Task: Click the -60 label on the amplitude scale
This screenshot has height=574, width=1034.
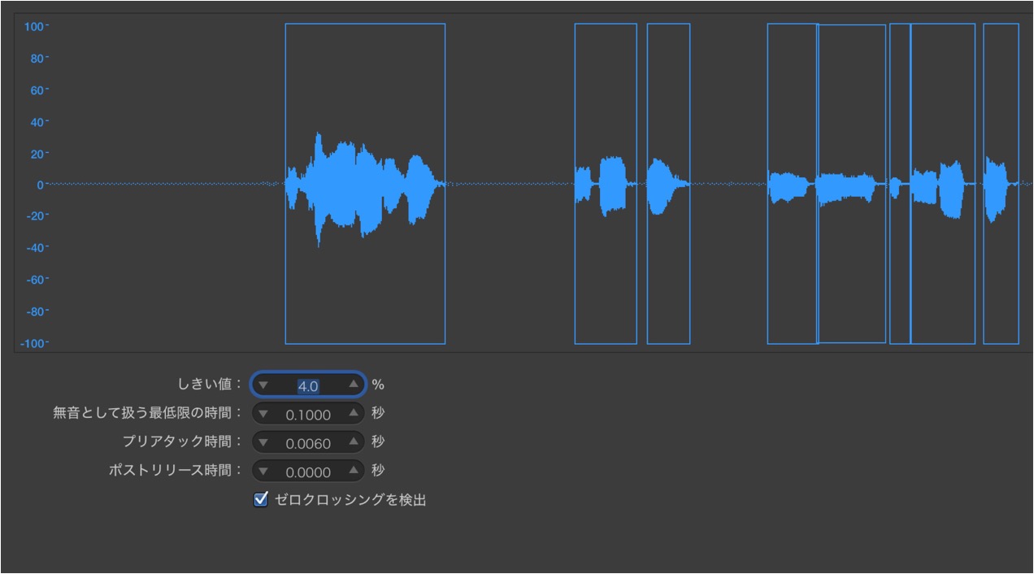Action: (34, 280)
